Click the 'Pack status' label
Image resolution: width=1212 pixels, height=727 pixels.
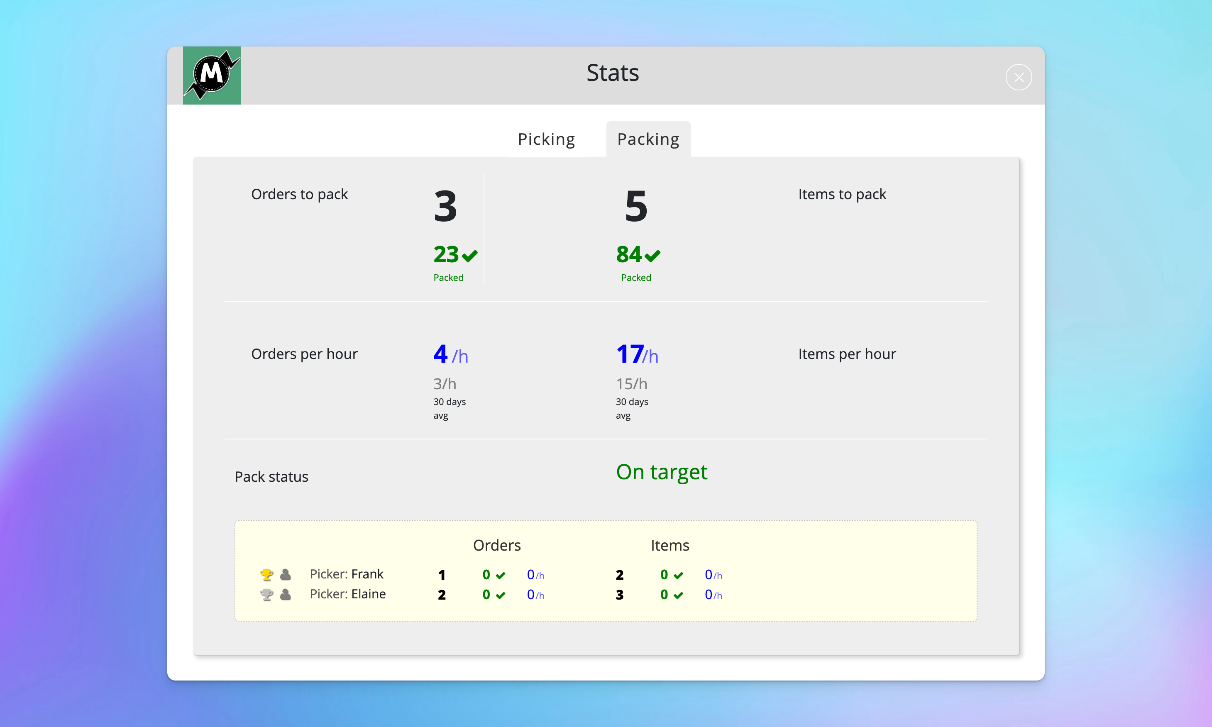[x=271, y=477]
